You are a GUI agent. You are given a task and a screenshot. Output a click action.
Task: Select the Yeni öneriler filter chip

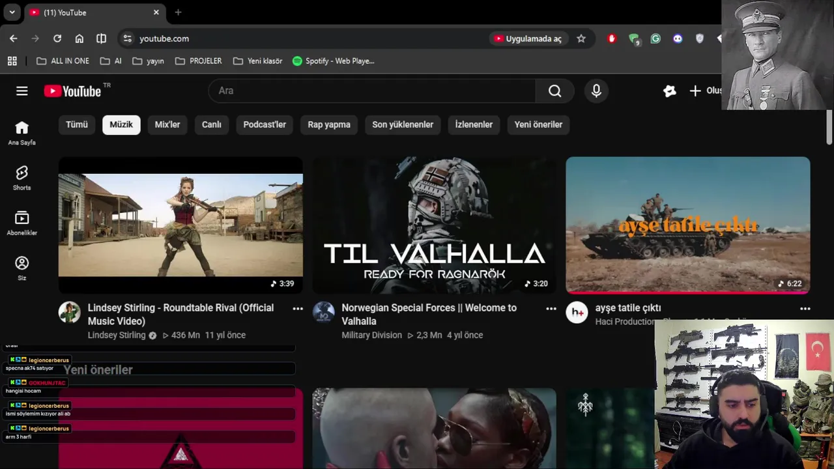point(538,124)
